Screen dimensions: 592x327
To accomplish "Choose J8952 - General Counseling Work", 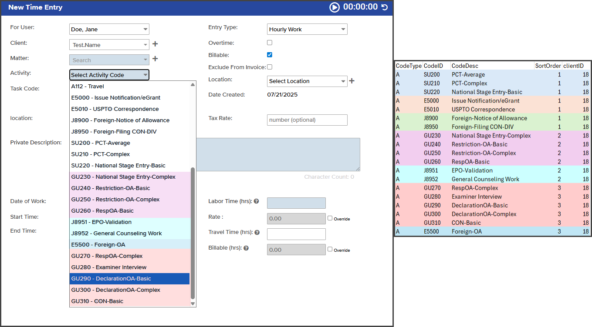I will tap(130, 234).
